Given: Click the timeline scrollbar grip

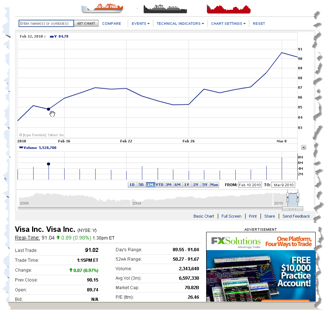Looking at the screenshot, I should 293,209.
